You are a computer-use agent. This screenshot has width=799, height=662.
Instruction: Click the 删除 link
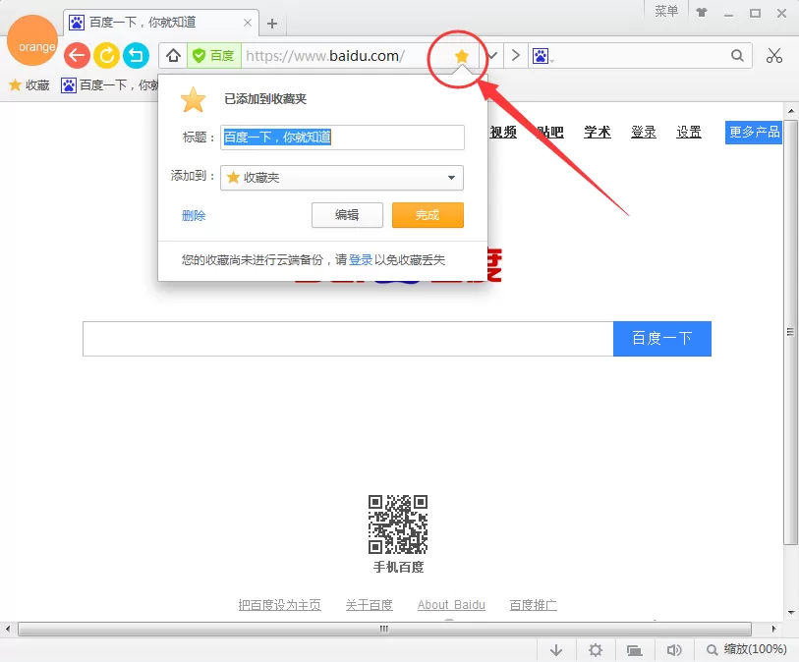coord(194,215)
